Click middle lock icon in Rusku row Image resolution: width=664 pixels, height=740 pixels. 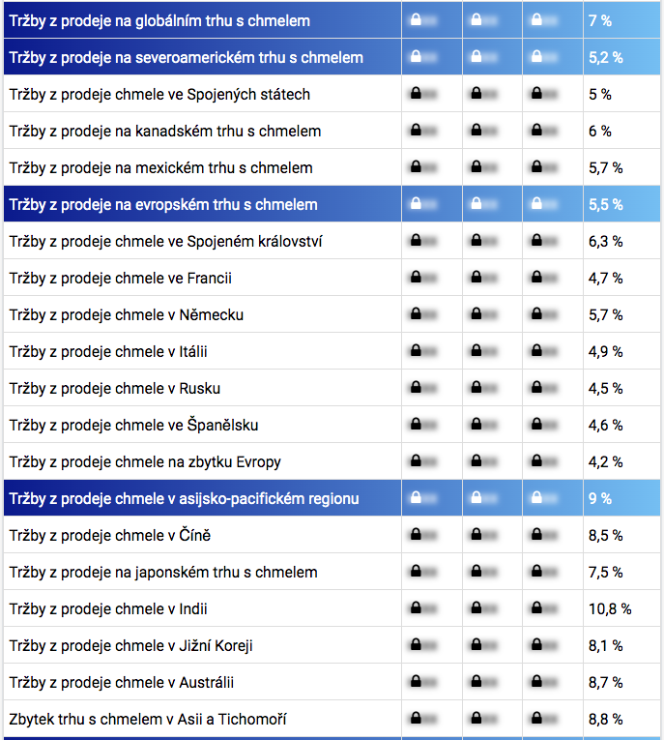click(476, 388)
